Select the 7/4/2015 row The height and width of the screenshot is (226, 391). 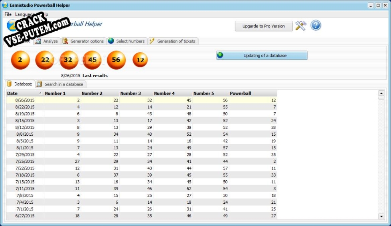coord(141,202)
